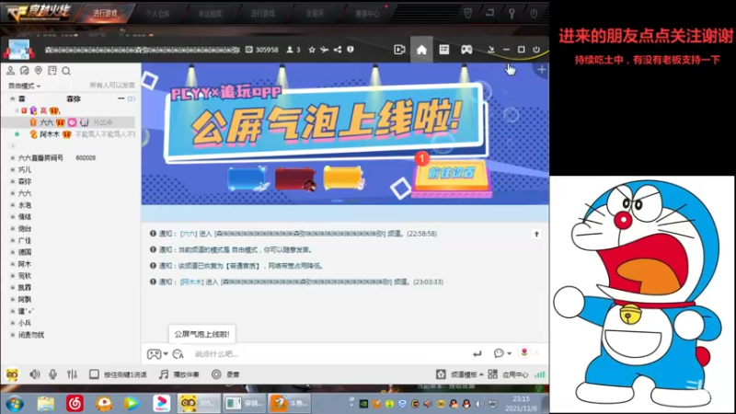
Task: Open the headset icon in the YY sidebar
Action: (x=25, y=71)
